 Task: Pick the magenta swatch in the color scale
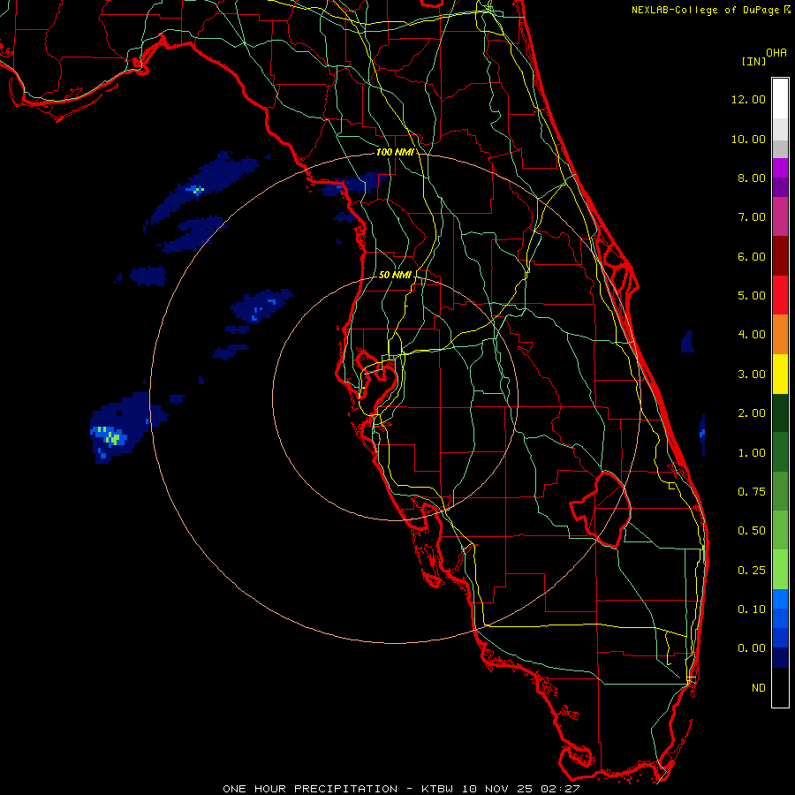pos(780,217)
